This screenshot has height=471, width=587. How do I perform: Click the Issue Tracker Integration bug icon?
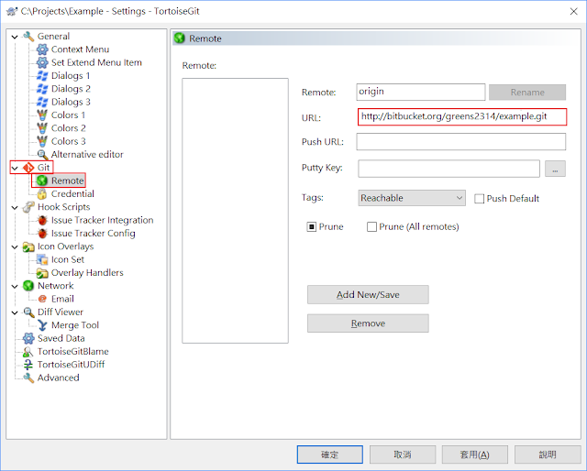pos(42,220)
